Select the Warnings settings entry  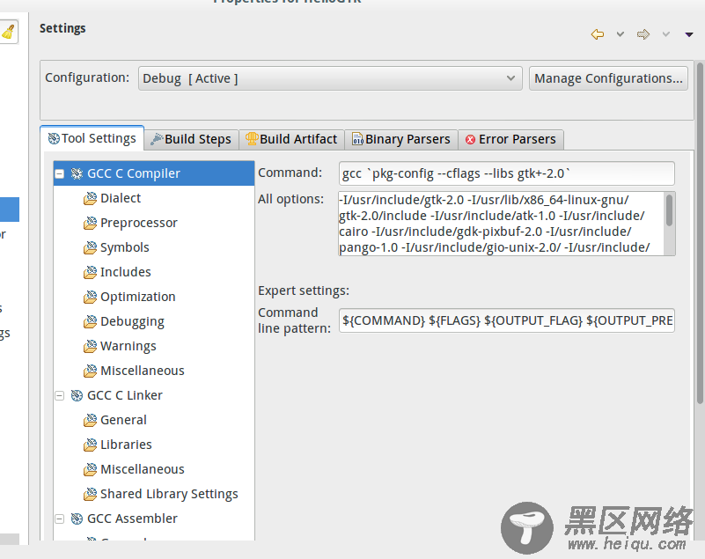[x=129, y=346]
